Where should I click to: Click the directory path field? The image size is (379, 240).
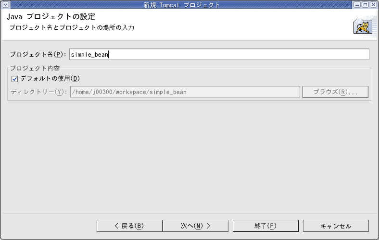185,92
